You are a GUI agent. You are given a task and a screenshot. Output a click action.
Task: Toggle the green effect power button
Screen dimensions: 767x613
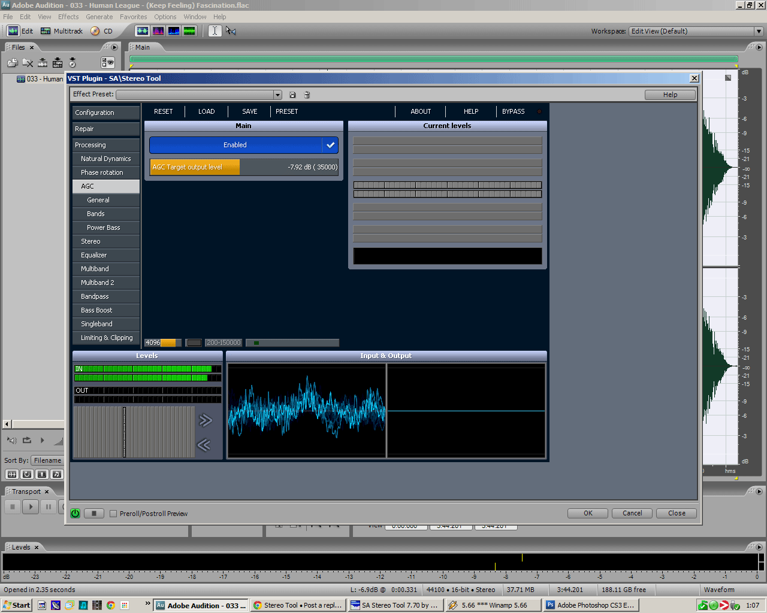point(75,513)
